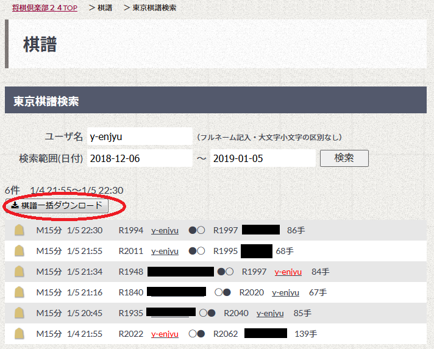Open kifu icon for 1/5 21:16 game
The height and width of the screenshot is (349, 434).
(x=19, y=292)
